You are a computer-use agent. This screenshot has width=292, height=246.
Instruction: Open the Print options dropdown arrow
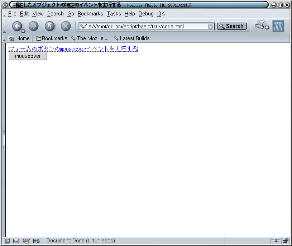[x=267, y=27]
